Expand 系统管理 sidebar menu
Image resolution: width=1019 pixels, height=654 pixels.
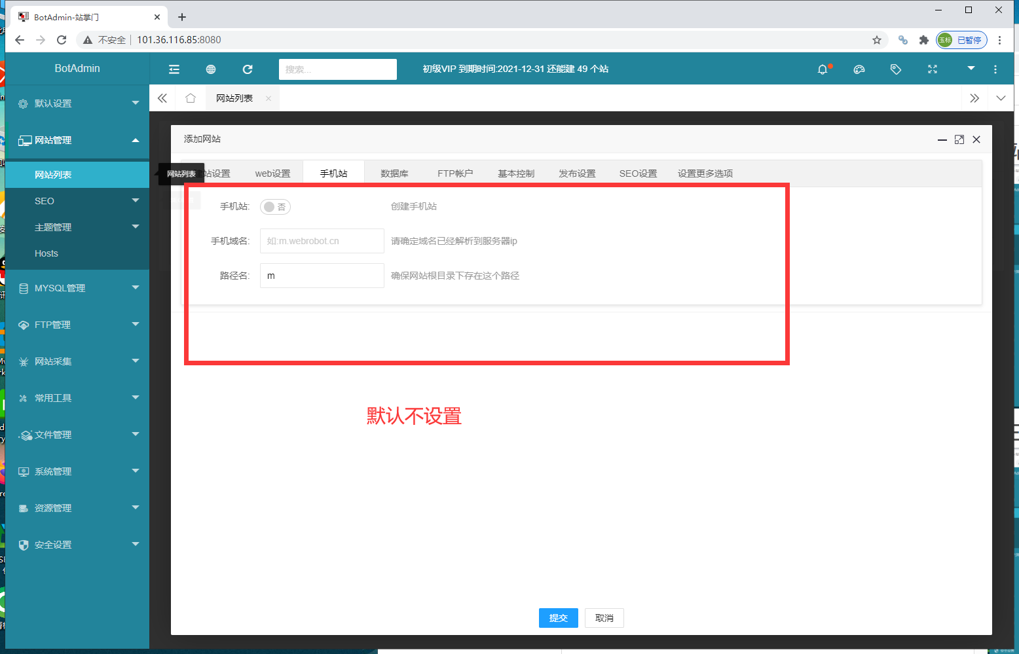[x=77, y=471]
